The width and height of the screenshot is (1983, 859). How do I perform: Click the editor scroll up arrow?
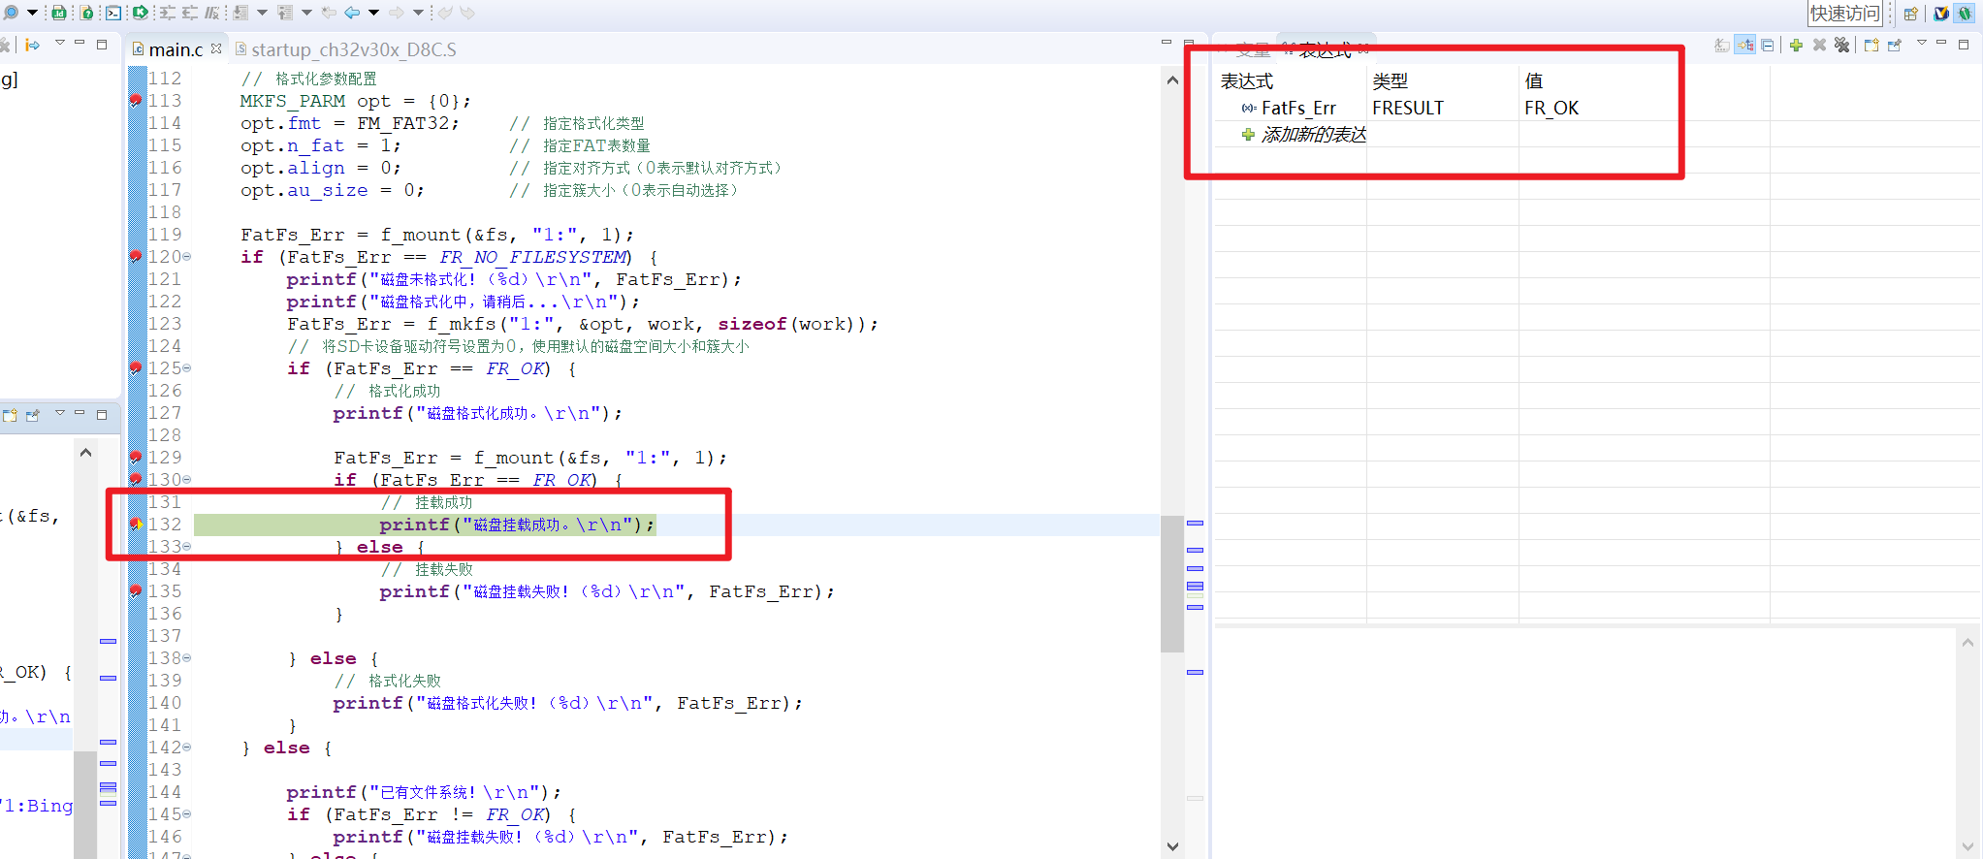point(1172,81)
